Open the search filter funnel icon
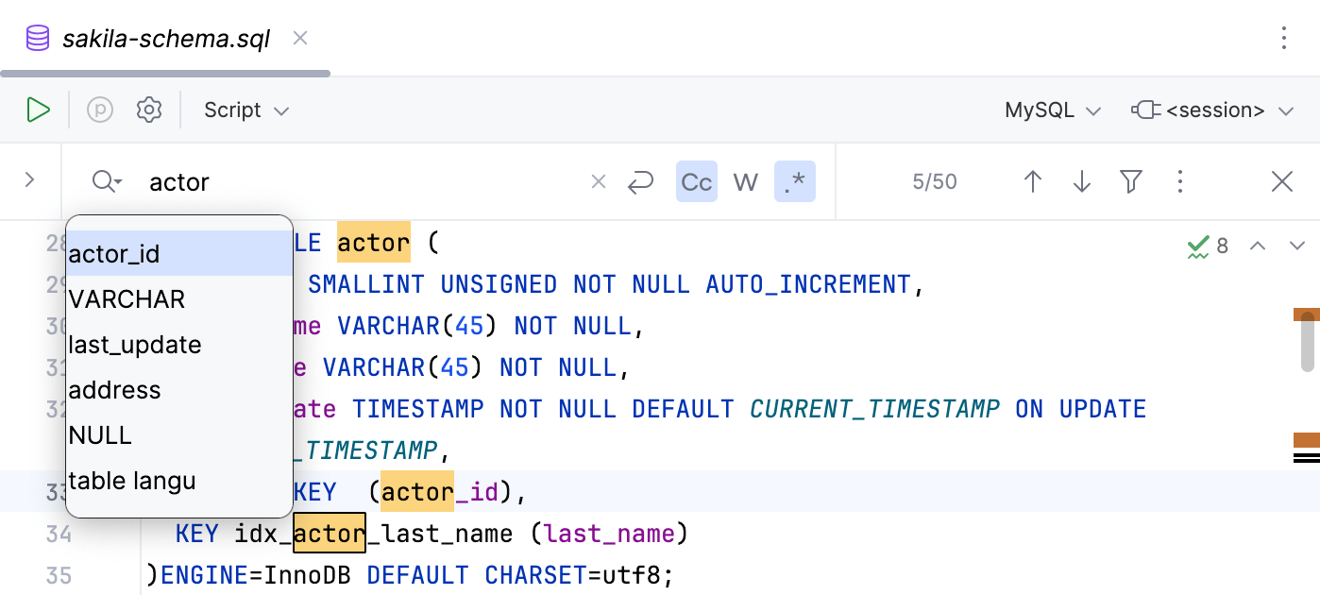 [1131, 182]
